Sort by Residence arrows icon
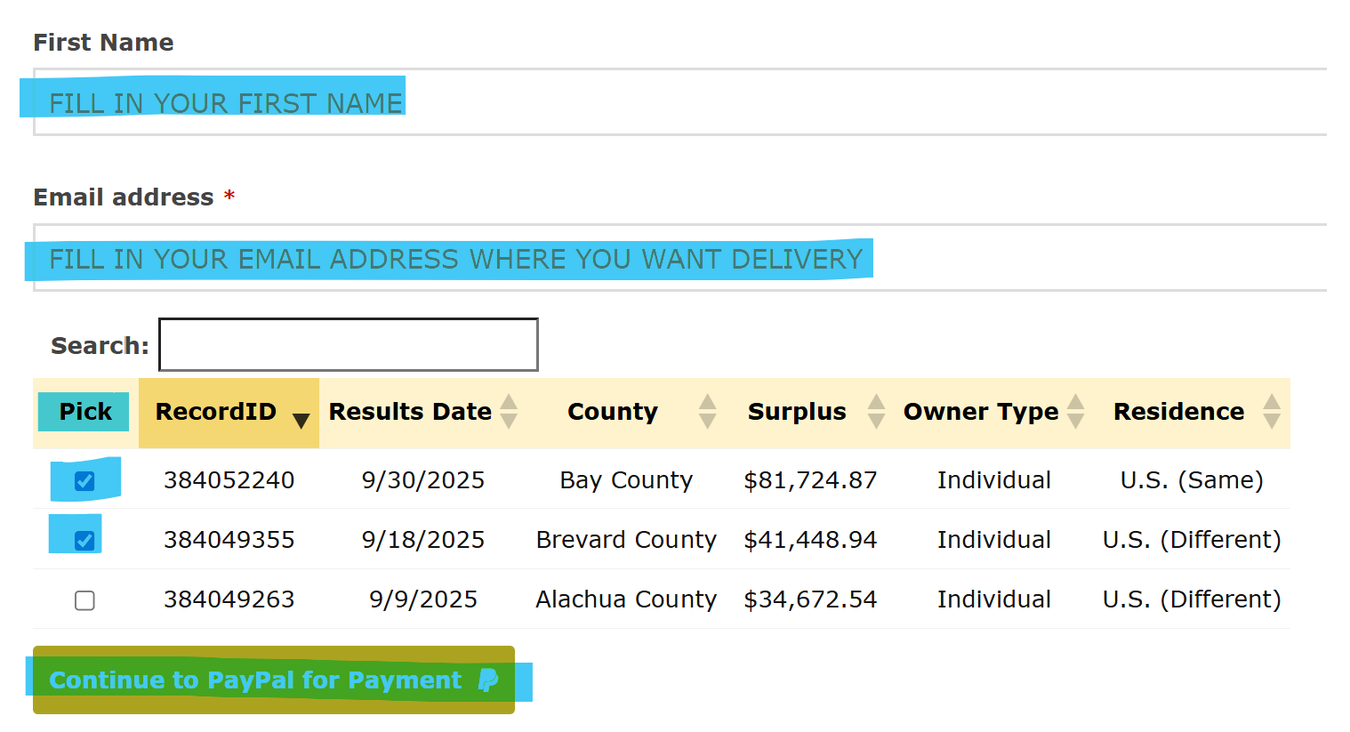Viewport: 1350px width, 732px height. (x=1272, y=412)
